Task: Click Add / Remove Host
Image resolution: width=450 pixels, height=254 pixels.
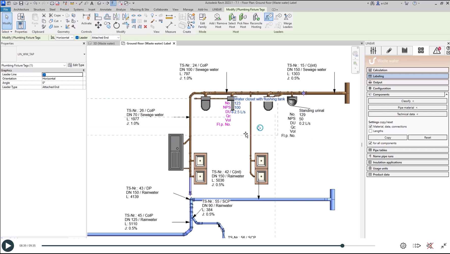Action: 218,21
